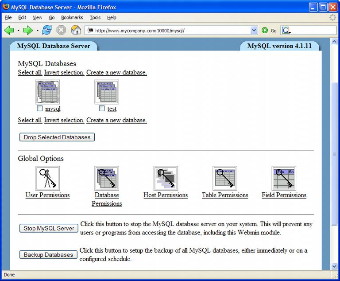Open the forward button history dropdown arrow

click(x=38, y=31)
